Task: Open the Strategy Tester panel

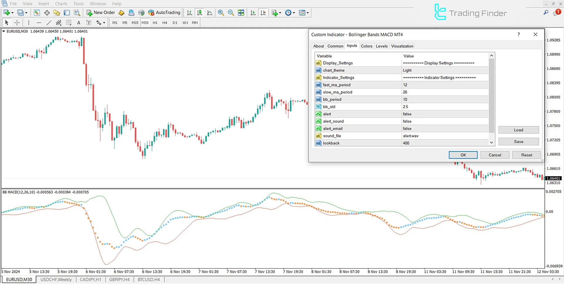Action: (77, 13)
